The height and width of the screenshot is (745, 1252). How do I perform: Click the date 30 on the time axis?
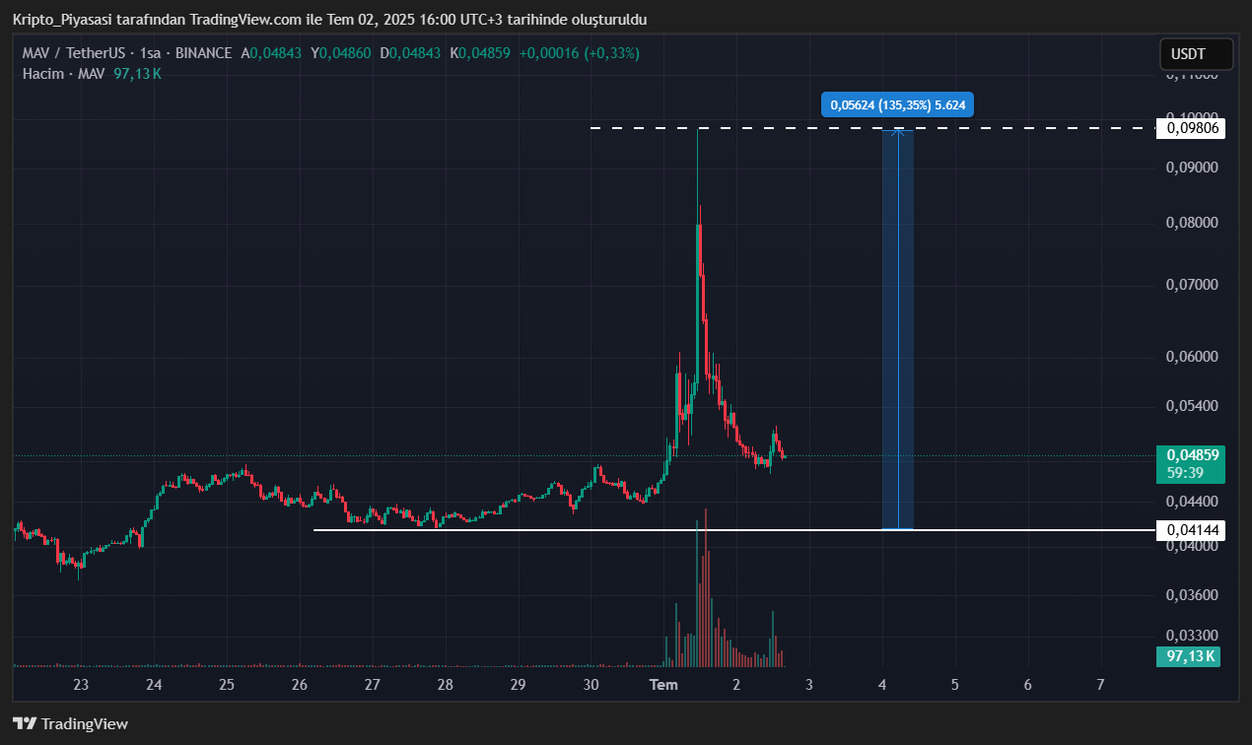pyautogui.click(x=591, y=685)
